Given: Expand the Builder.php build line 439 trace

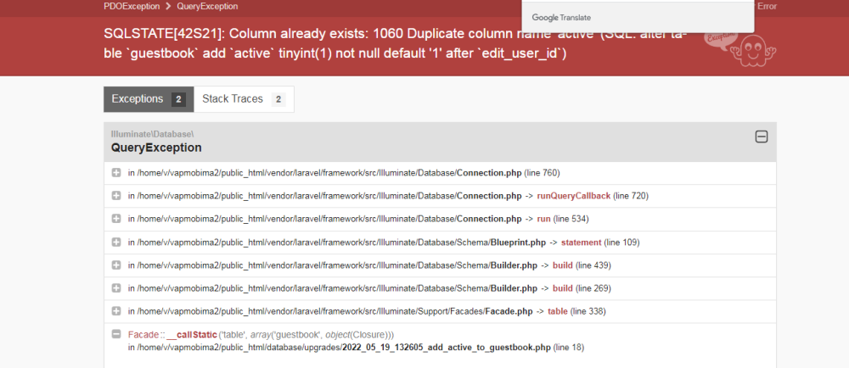Looking at the screenshot, I should coord(116,265).
